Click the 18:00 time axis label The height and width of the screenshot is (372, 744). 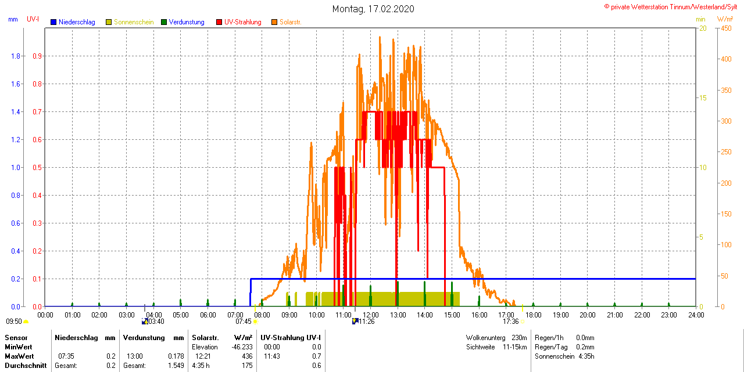coord(533,315)
